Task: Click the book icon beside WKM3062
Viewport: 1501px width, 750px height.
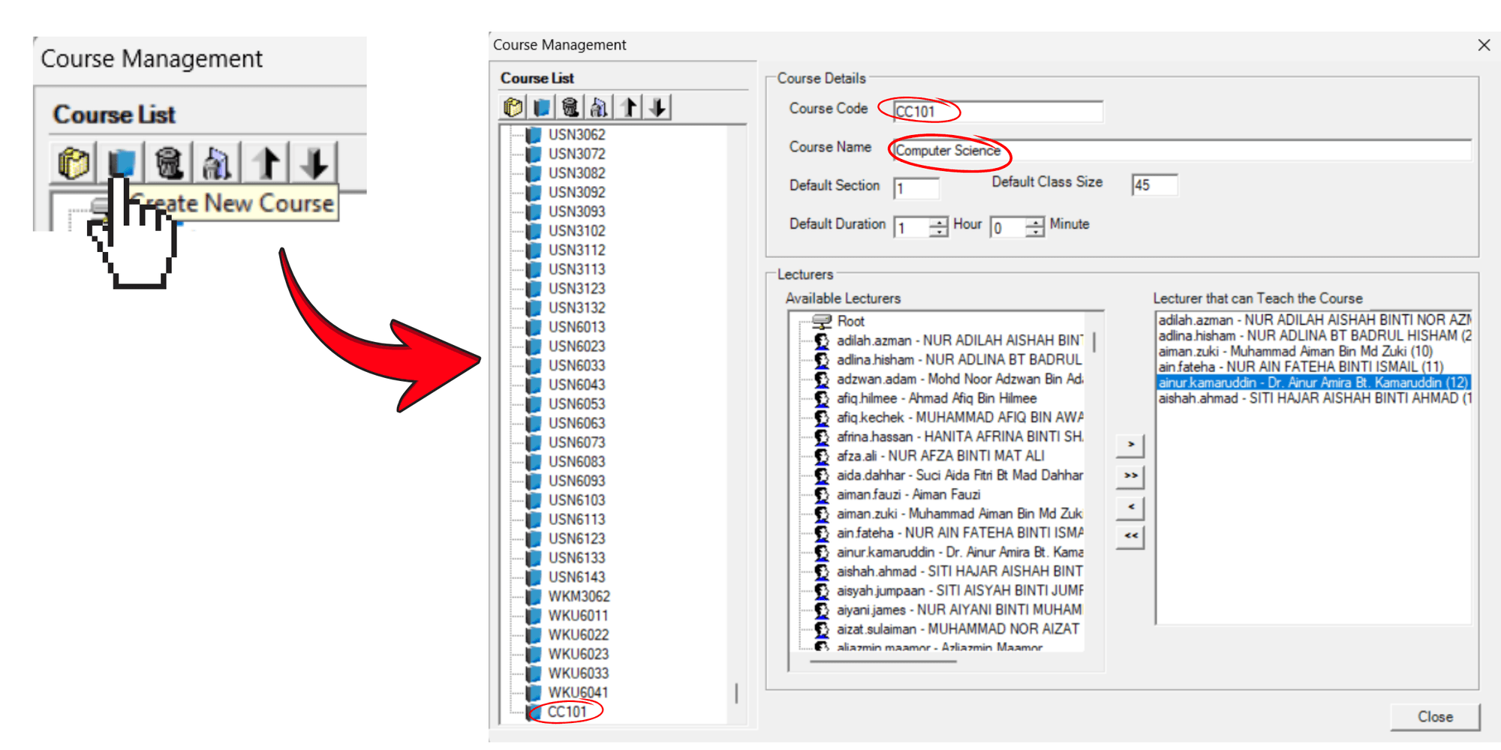Action: pyautogui.click(x=534, y=596)
